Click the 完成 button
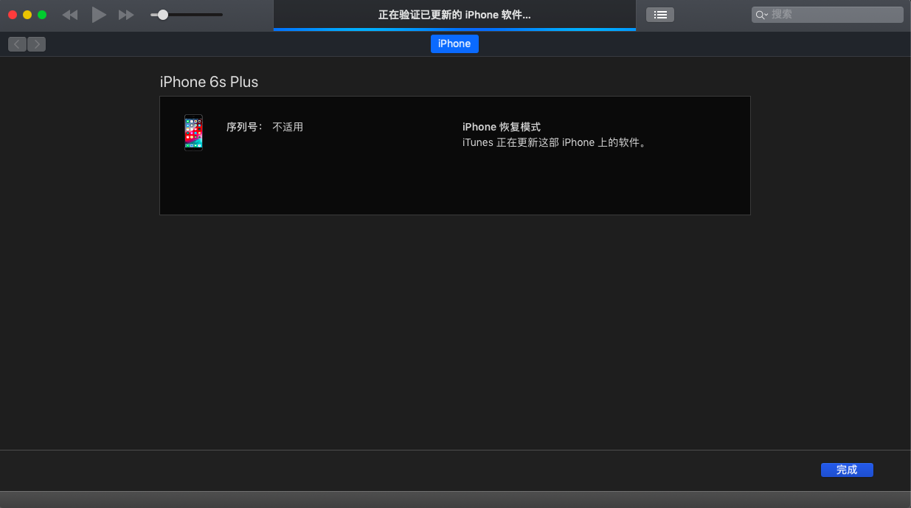Screen dimensions: 911x508 (x=847, y=470)
